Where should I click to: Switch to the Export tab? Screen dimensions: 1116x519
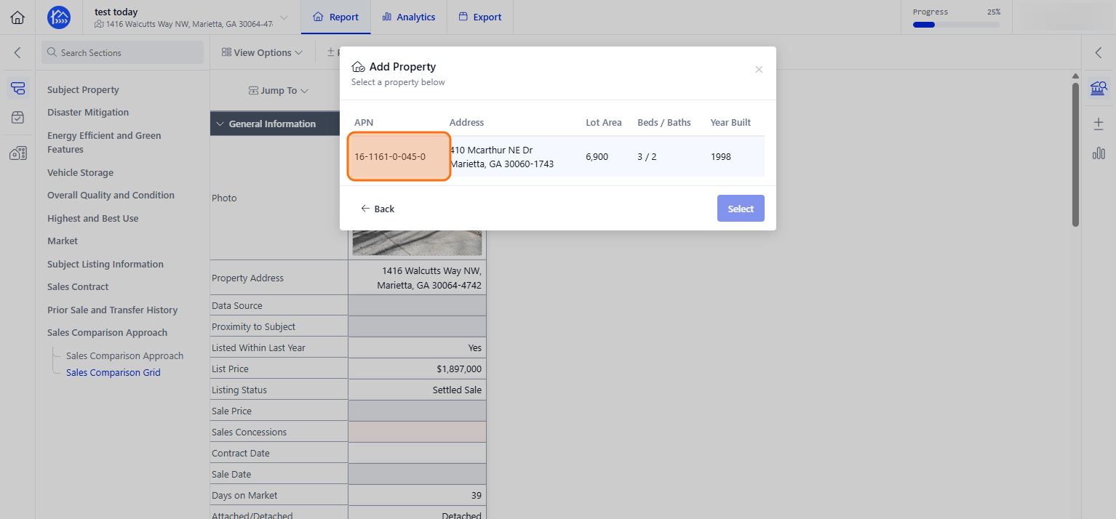click(x=480, y=17)
